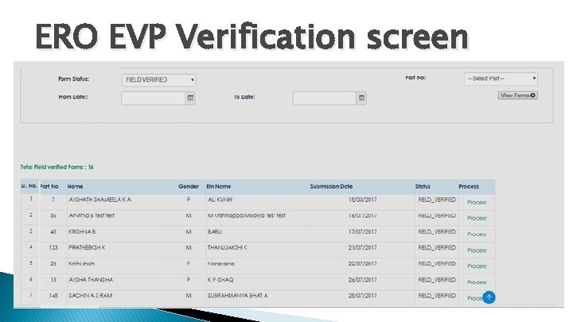Click Process link for Arvitha B test

pyautogui.click(x=477, y=219)
